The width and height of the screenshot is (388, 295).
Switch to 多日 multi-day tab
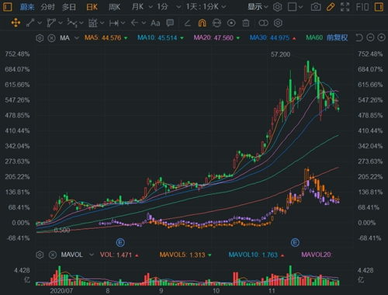point(69,7)
